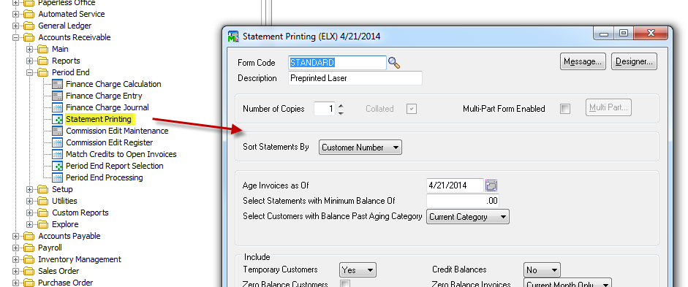This screenshot has height=287, width=688.
Task: Open the Temporary Customers Yes dropdown
Action: pos(358,270)
